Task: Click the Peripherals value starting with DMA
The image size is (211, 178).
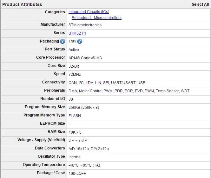Action: (129, 91)
